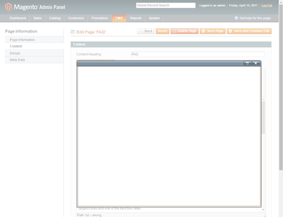This screenshot has height=217, width=283.
Task: Open the Reports menu
Action: [136, 18]
